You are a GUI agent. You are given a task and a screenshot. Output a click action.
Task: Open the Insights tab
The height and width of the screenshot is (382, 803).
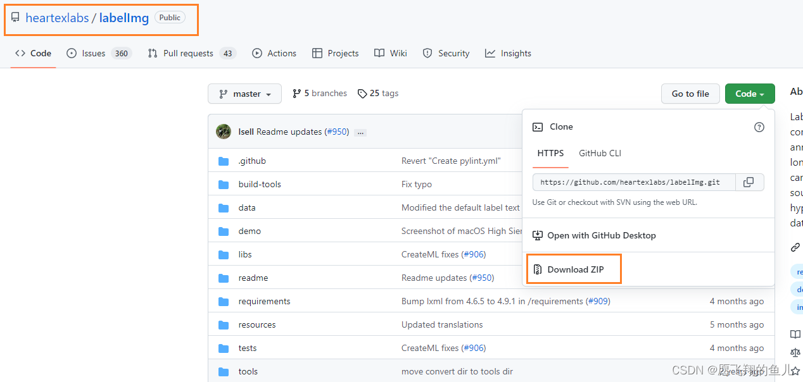point(509,53)
